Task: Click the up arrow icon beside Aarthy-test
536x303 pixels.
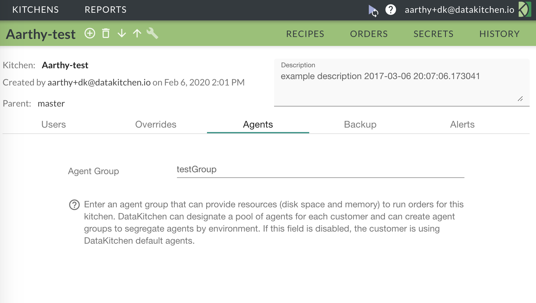Action: (x=137, y=33)
